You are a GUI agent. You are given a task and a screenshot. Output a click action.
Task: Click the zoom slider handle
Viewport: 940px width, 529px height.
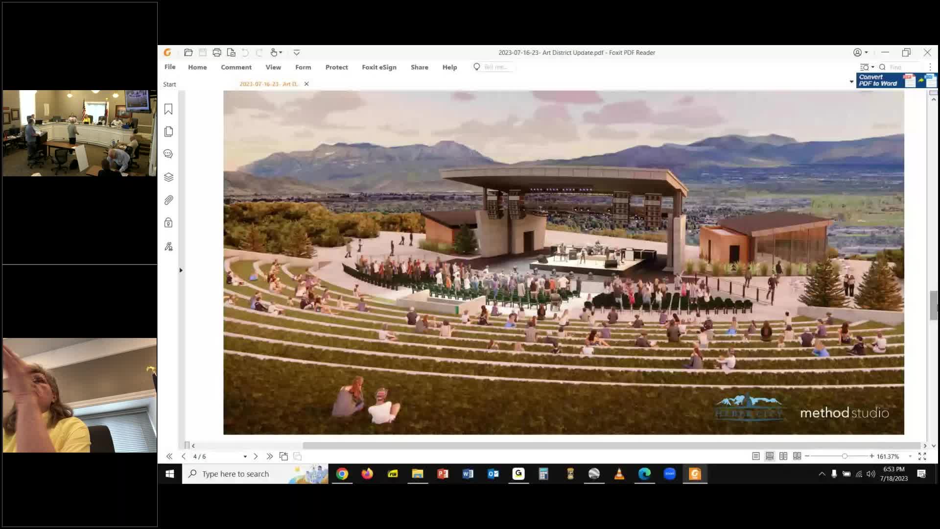click(845, 456)
